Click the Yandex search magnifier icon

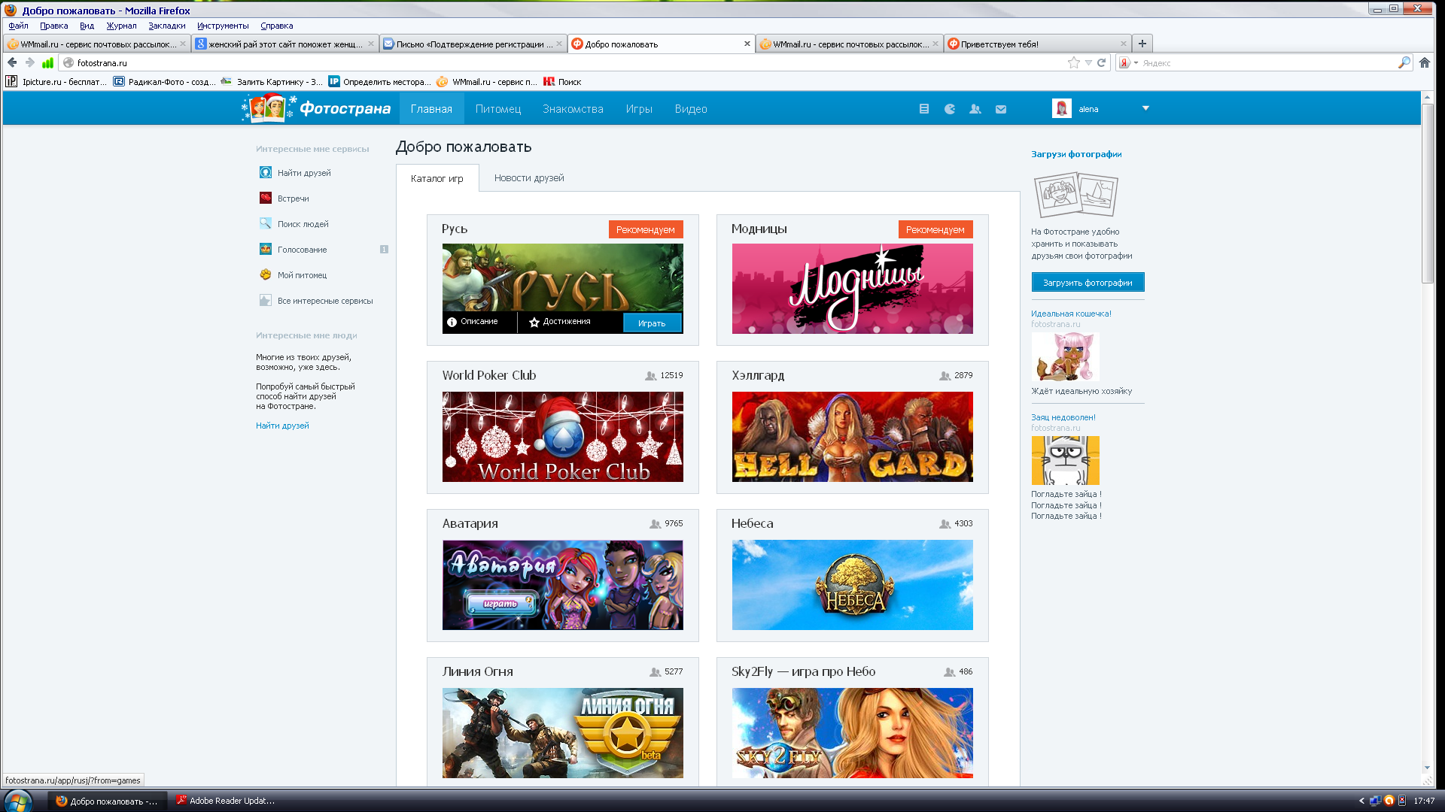1404,62
